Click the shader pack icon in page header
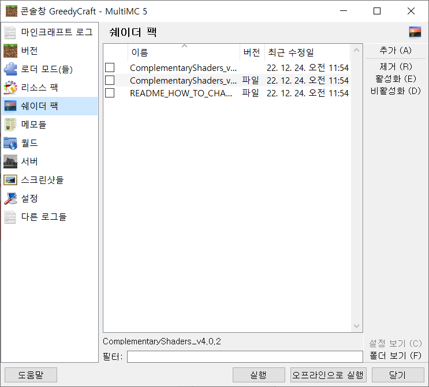Image resolution: width=429 pixels, height=387 pixels. click(415, 32)
